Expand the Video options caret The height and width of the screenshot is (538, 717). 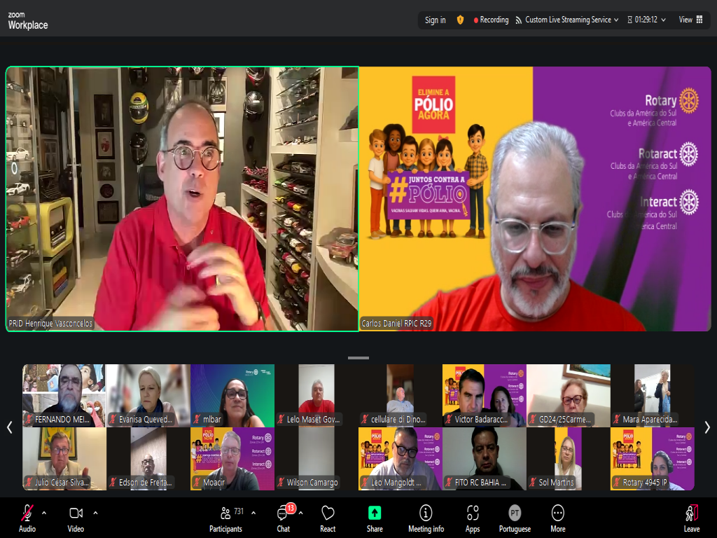tap(95, 512)
